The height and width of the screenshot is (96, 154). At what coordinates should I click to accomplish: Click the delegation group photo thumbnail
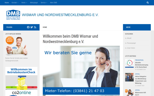pyautogui.click(x=129, y=77)
